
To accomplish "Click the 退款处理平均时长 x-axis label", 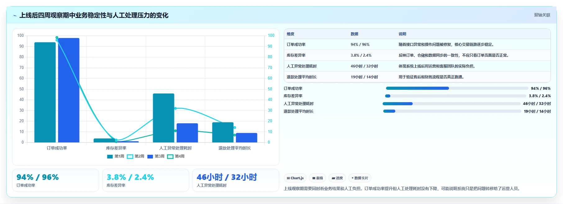I will point(235,148).
